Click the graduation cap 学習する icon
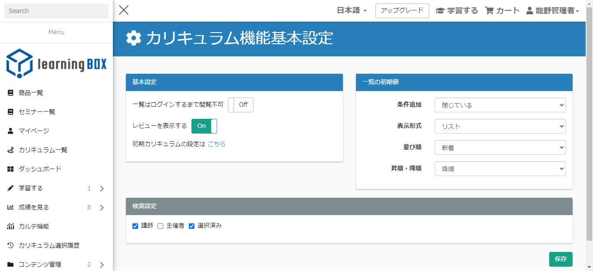This screenshot has width=593, height=271. point(440,11)
